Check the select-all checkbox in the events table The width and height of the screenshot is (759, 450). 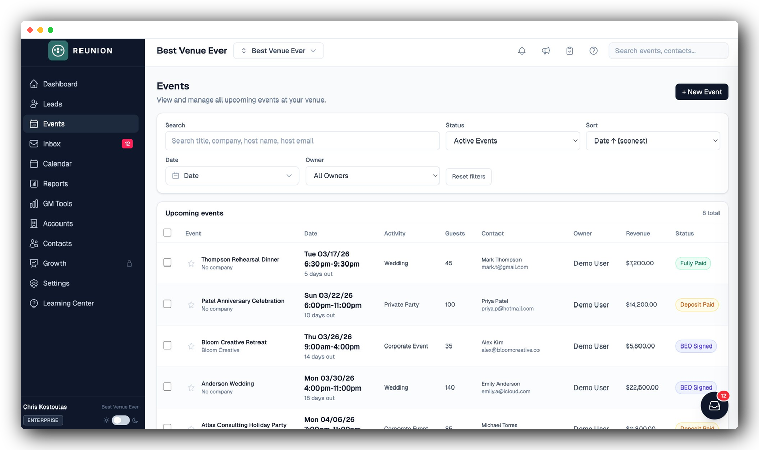(x=167, y=232)
